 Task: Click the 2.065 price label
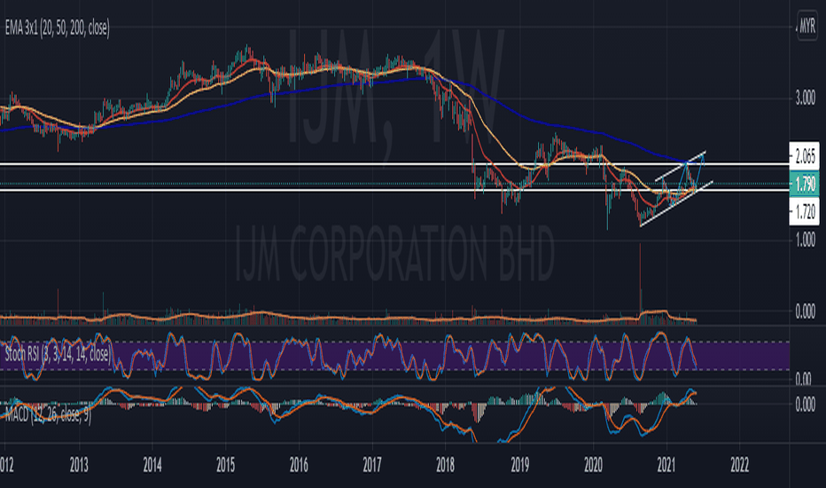coord(804,156)
